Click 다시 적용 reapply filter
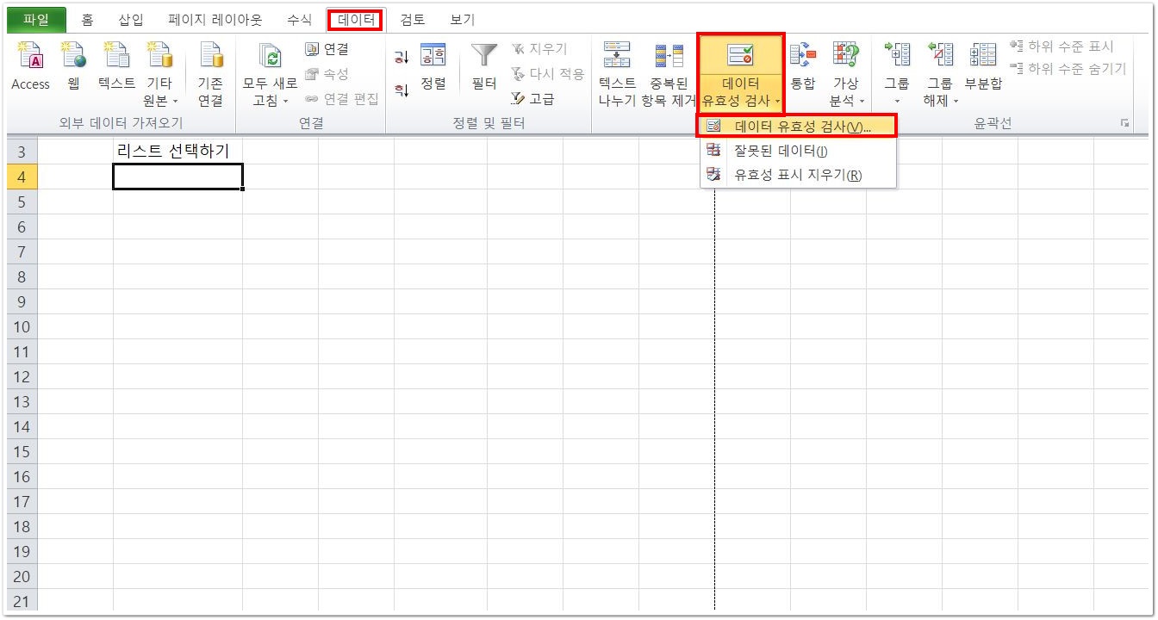Screen dimensions: 1158x620 click(548, 74)
